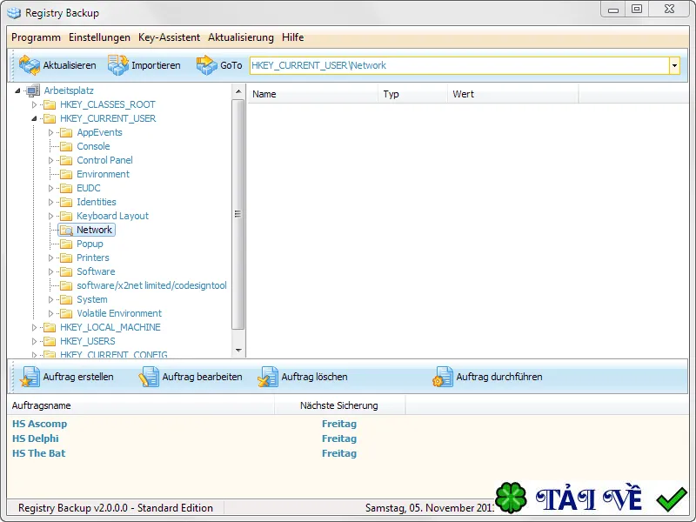Viewport: 696px width, 522px height.
Task: Click the HKEY_LOCAL_MACHINE folder icon
Action: click(x=50, y=328)
